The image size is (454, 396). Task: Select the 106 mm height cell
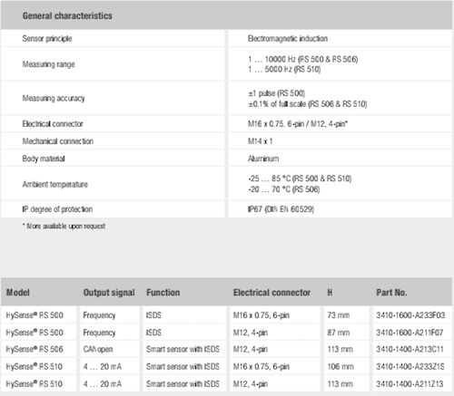(340, 366)
